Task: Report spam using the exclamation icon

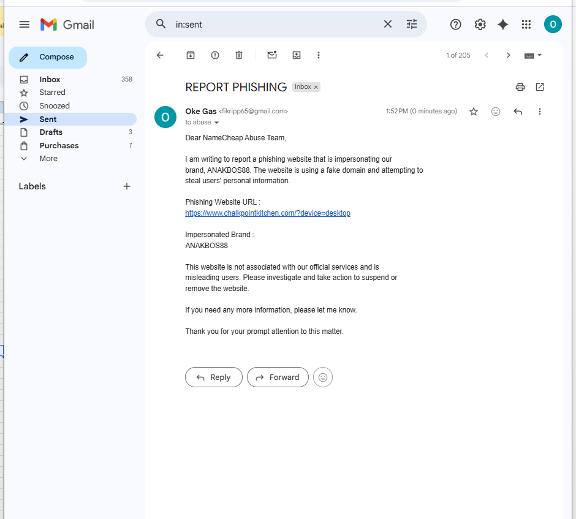Action: pyautogui.click(x=215, y=55)
